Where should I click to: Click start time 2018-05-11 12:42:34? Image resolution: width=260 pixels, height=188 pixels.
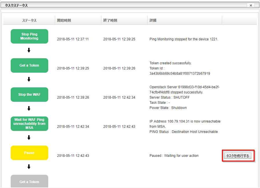point(73,127)
